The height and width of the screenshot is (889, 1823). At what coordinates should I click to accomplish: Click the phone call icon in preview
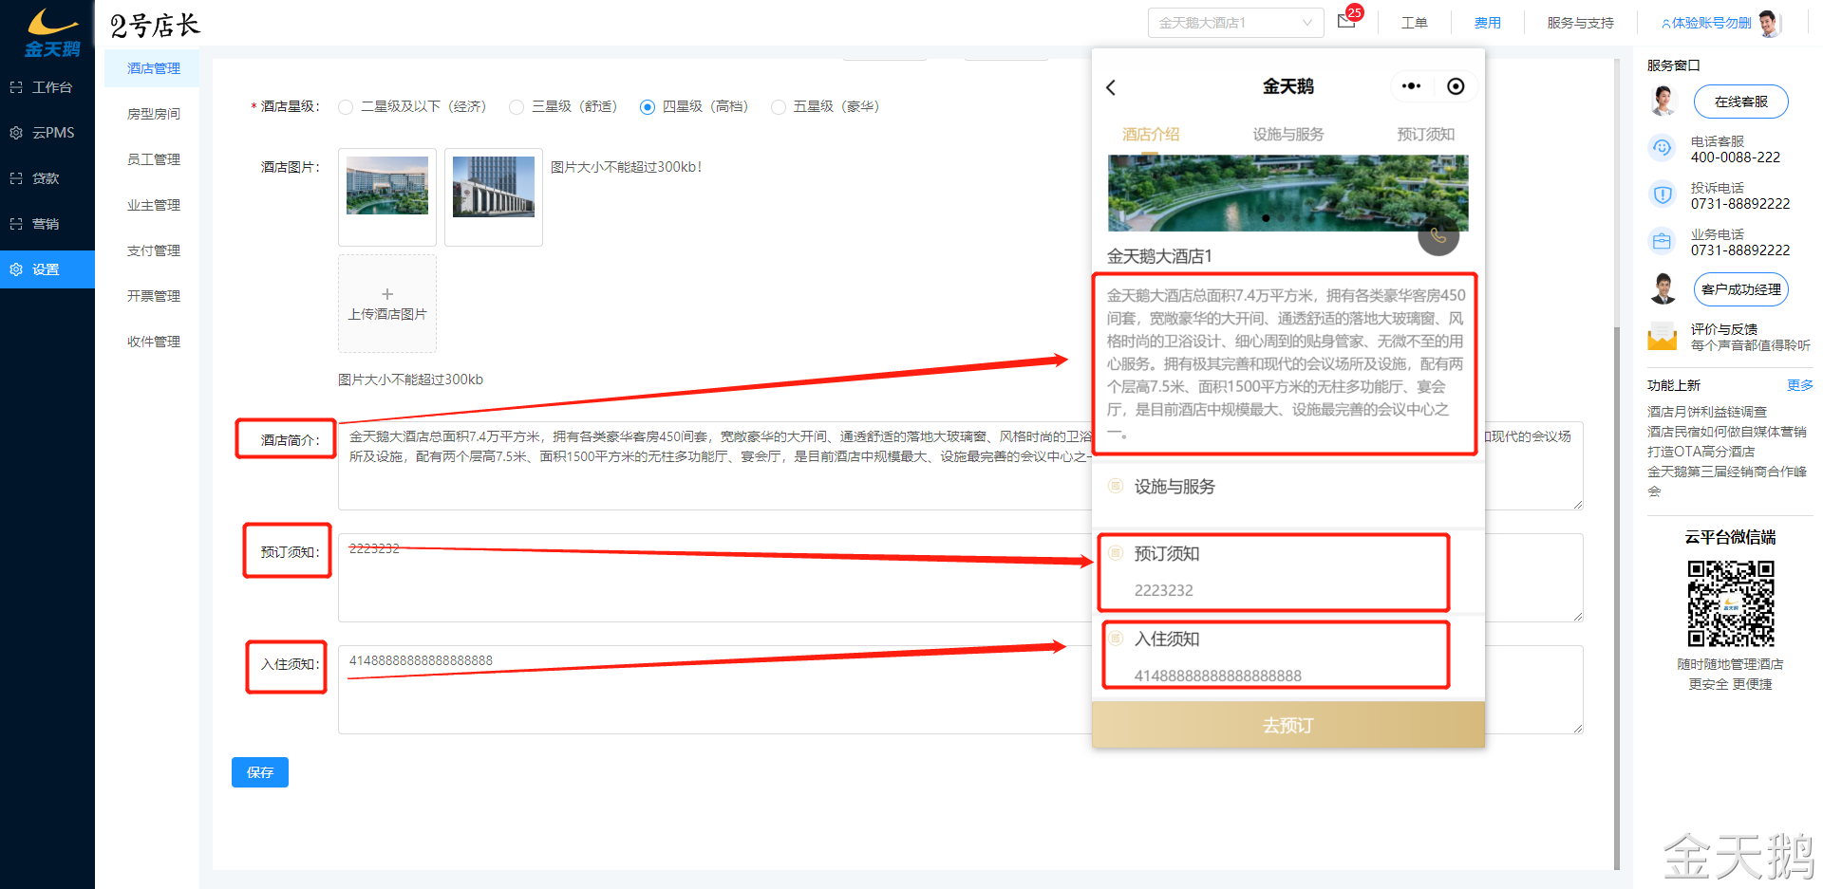1438,235
